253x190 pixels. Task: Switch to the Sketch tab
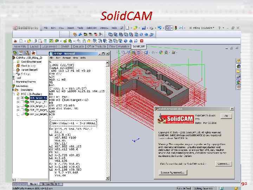(x=65, y=46)
